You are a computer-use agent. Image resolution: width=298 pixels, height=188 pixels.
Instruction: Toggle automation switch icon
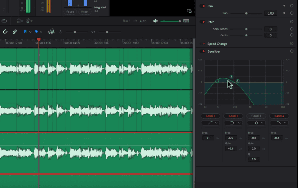(x=20, y=21)
